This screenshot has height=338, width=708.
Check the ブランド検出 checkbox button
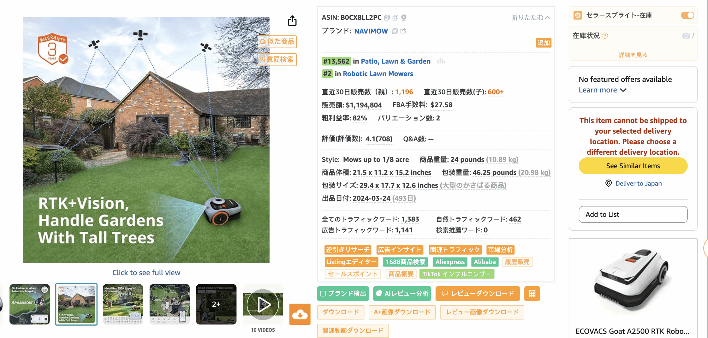coord(343,294)
